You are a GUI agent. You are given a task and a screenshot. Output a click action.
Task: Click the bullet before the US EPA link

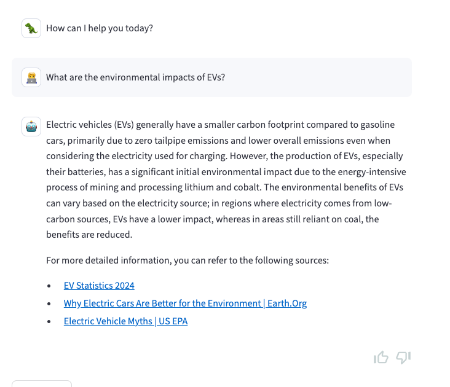tap(49, 322)
